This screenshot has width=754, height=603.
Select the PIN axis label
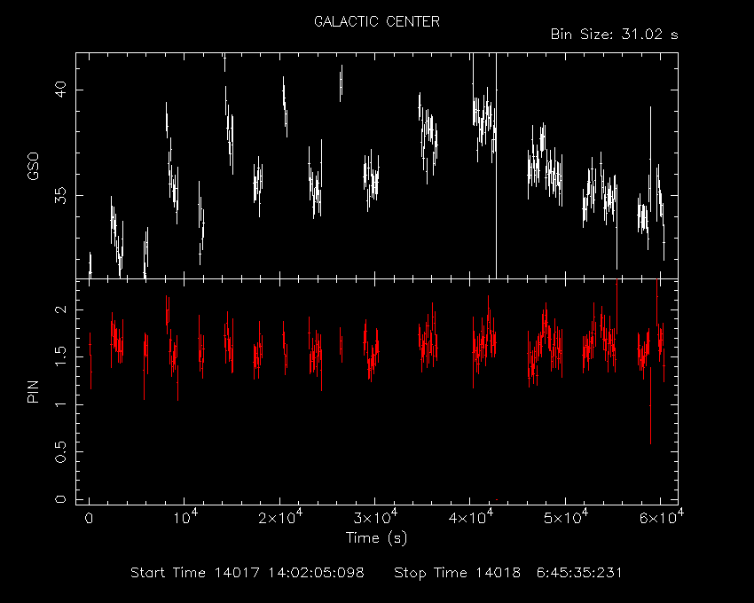pyautogui.click(x=33, y=391)
